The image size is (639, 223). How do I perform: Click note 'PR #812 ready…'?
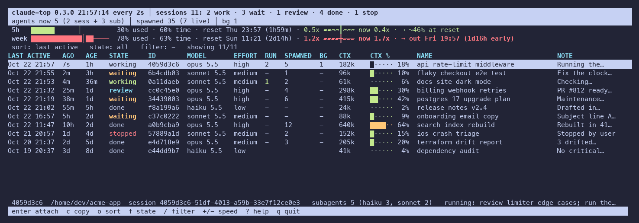pyautogui.click(x=584, y=90)
